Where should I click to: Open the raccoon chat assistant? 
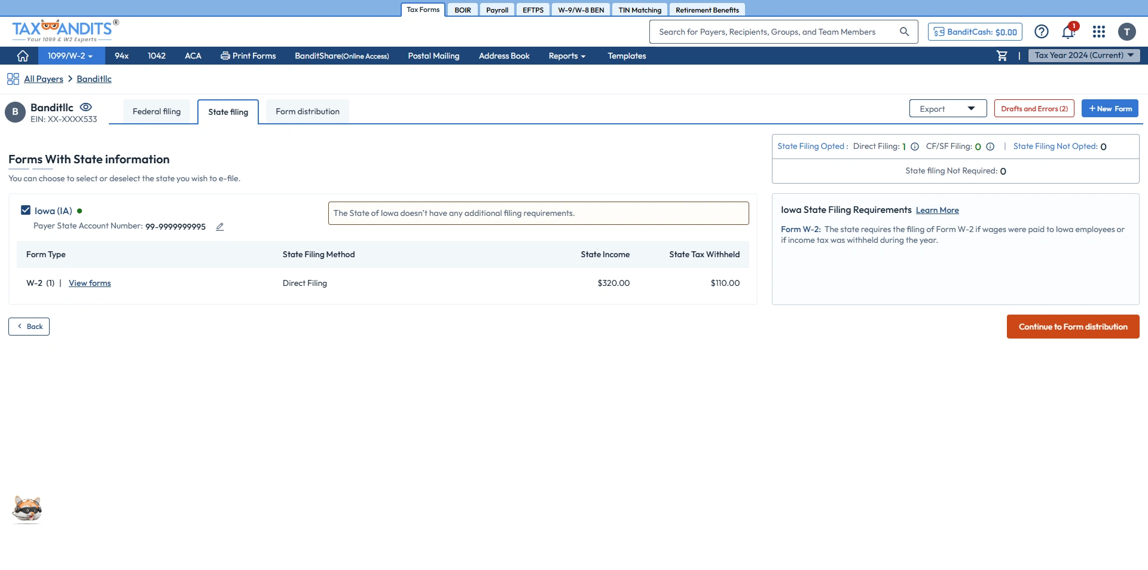click(x=27, y=509)
